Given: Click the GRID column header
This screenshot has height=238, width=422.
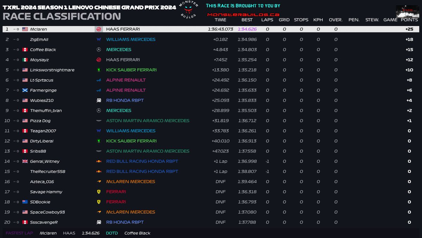Looking at the screenshot, I should pyautogui.click(x=284, y=20).
